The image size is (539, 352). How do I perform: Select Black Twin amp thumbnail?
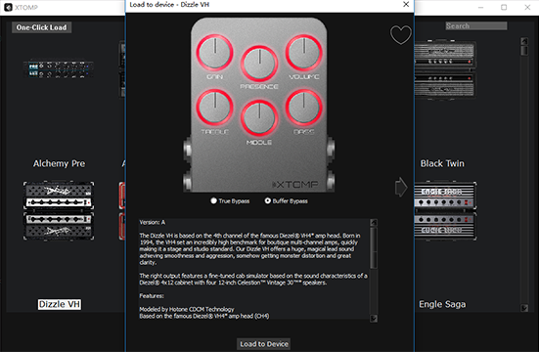[x=445, y=69]
